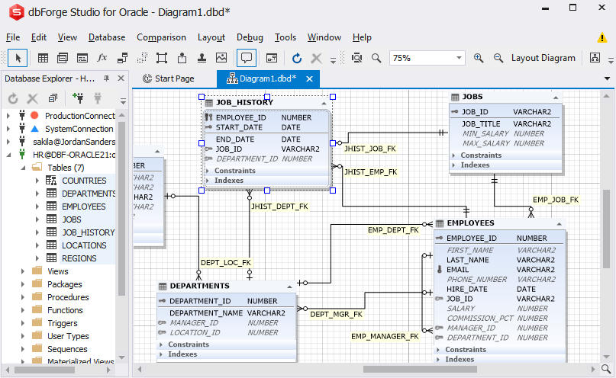Open the Tools menu
Screen dimensions: 616x378
(x=285, y=37)
